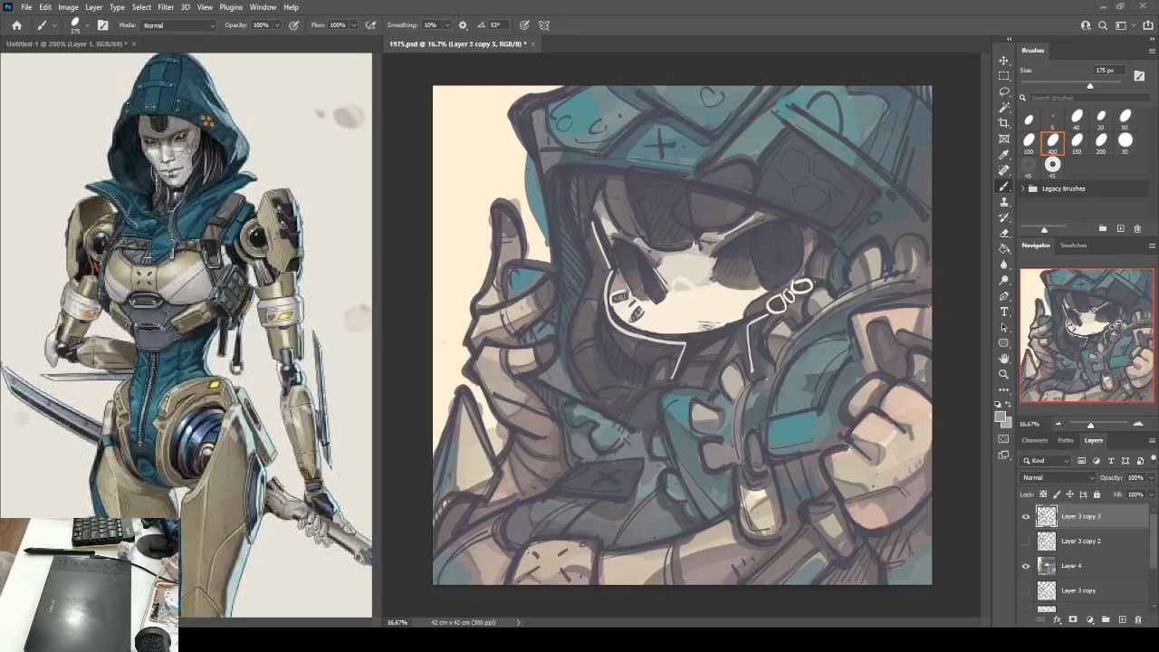The width and height of the screenshot is (1159, 652).
Task: Select the Magic Wand tool
Action: click(1004, 107)
